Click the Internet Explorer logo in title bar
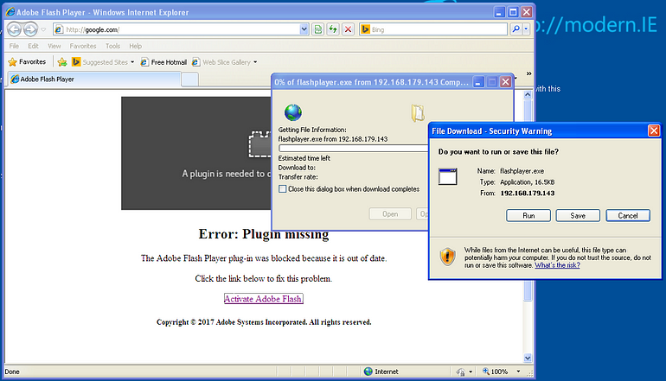 pyautogui.click(x=10, y=12)
